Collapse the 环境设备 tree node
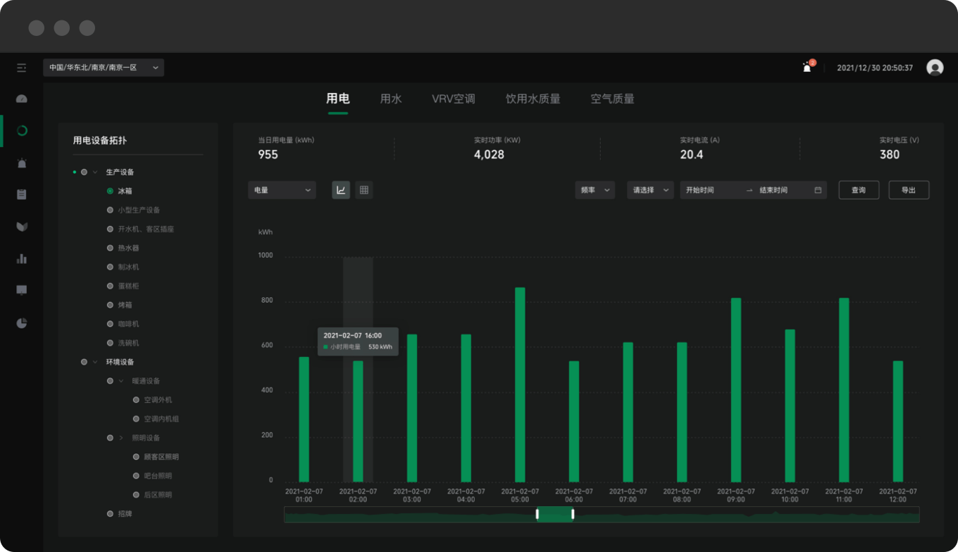958x552 pixels. (x=95, y=362)
